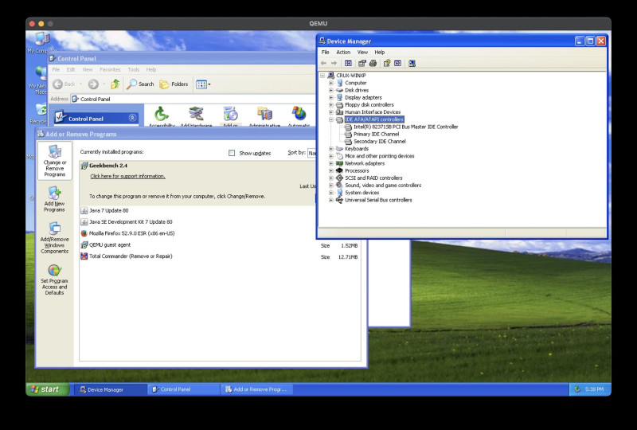This screenshot has height=430, width=637.
Task: Click Back button in Control Panel window
Action: (x=64, y=84)
